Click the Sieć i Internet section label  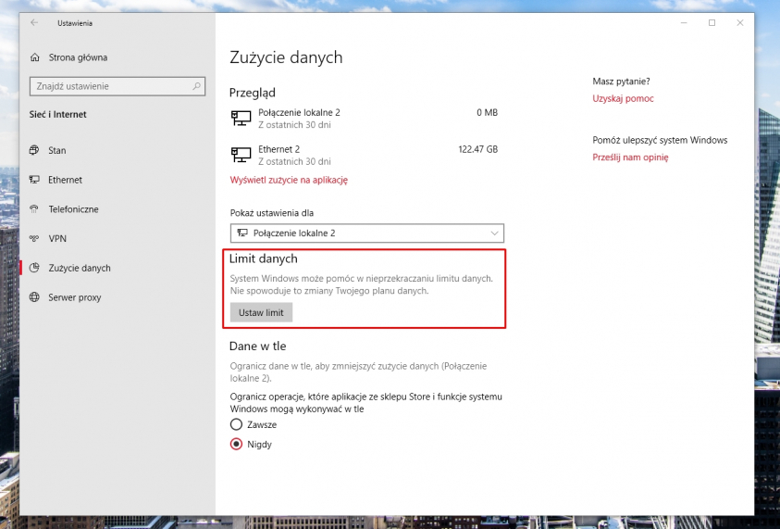(57, 114)
